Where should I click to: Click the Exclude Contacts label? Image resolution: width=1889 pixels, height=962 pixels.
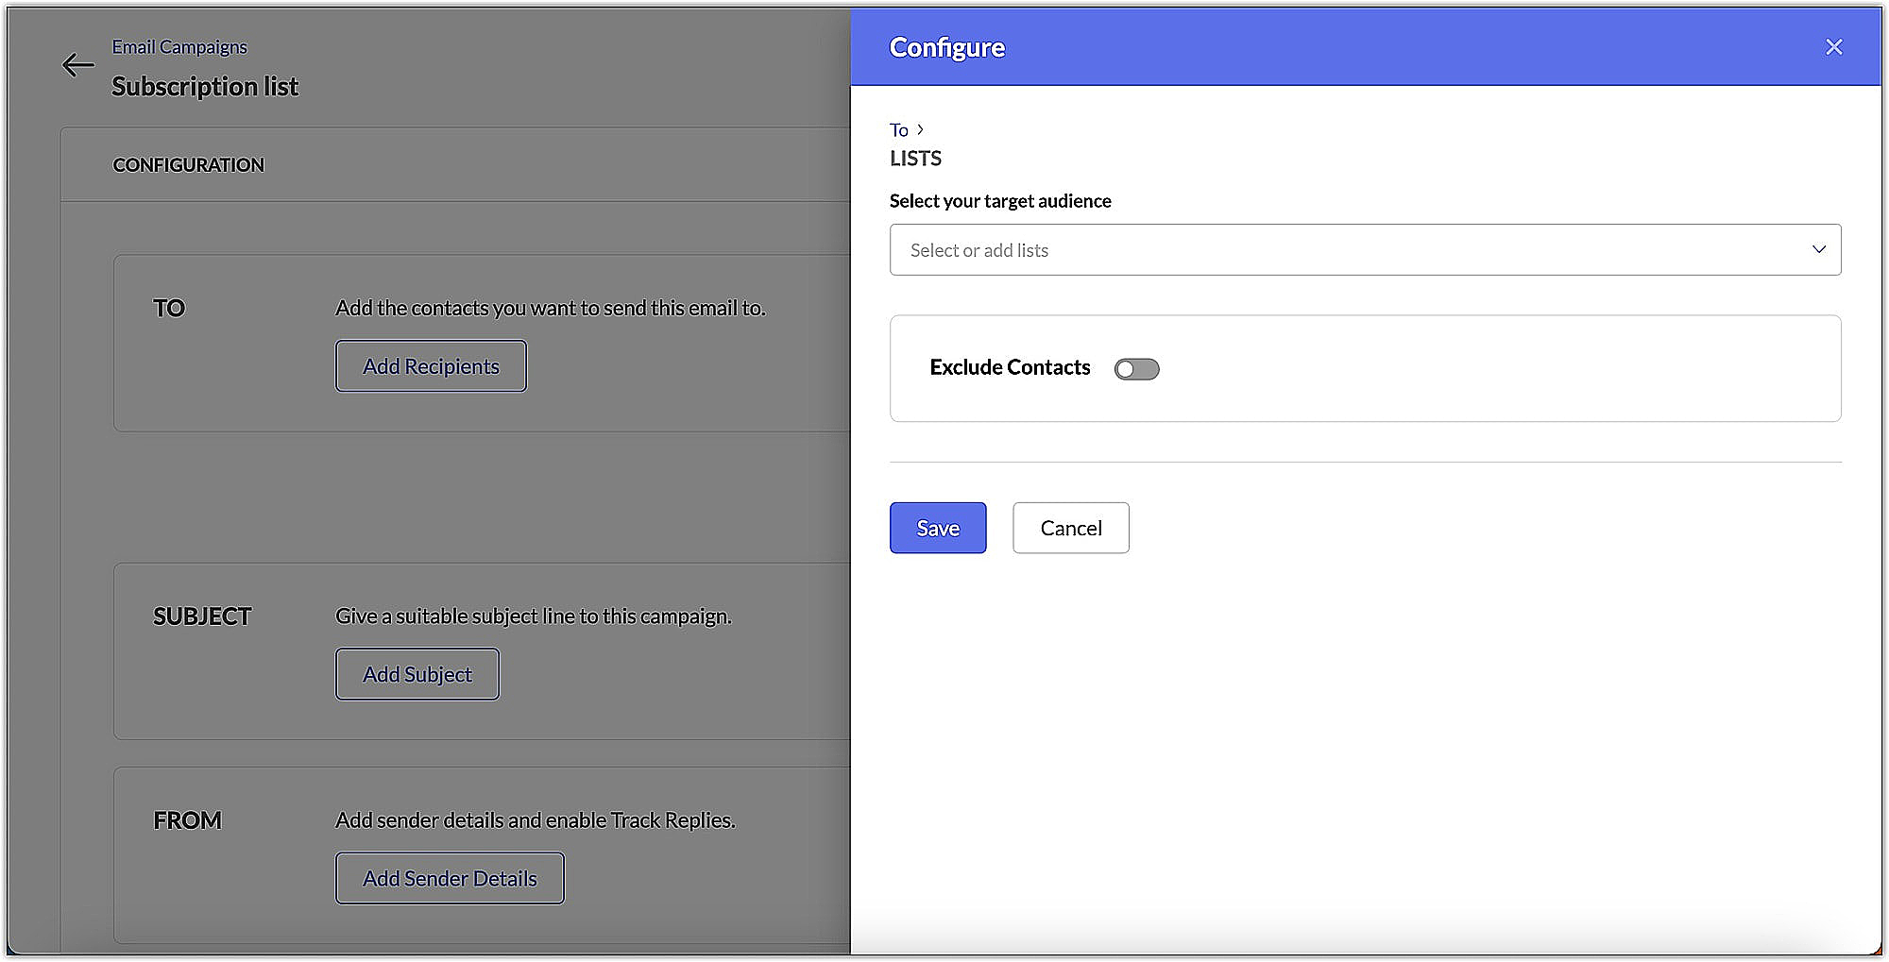point(1010,367)
